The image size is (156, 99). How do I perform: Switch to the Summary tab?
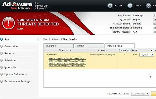[59, 46]
